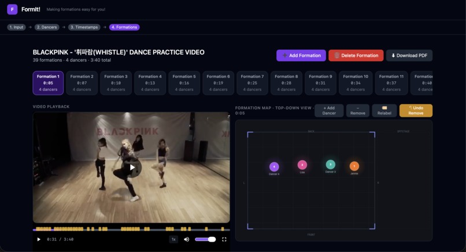Viewport: 466px width, 252px height.
Task: Select the Formation 4 card at 0:13
Action: [x=150, y=83]
